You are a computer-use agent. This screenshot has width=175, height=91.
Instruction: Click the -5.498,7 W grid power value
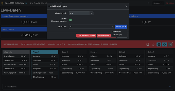coord(29,35)
